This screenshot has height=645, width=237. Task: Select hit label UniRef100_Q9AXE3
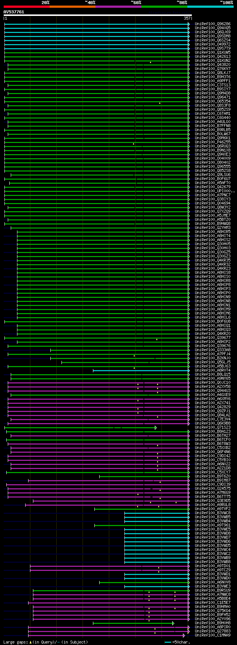(213, 154)
